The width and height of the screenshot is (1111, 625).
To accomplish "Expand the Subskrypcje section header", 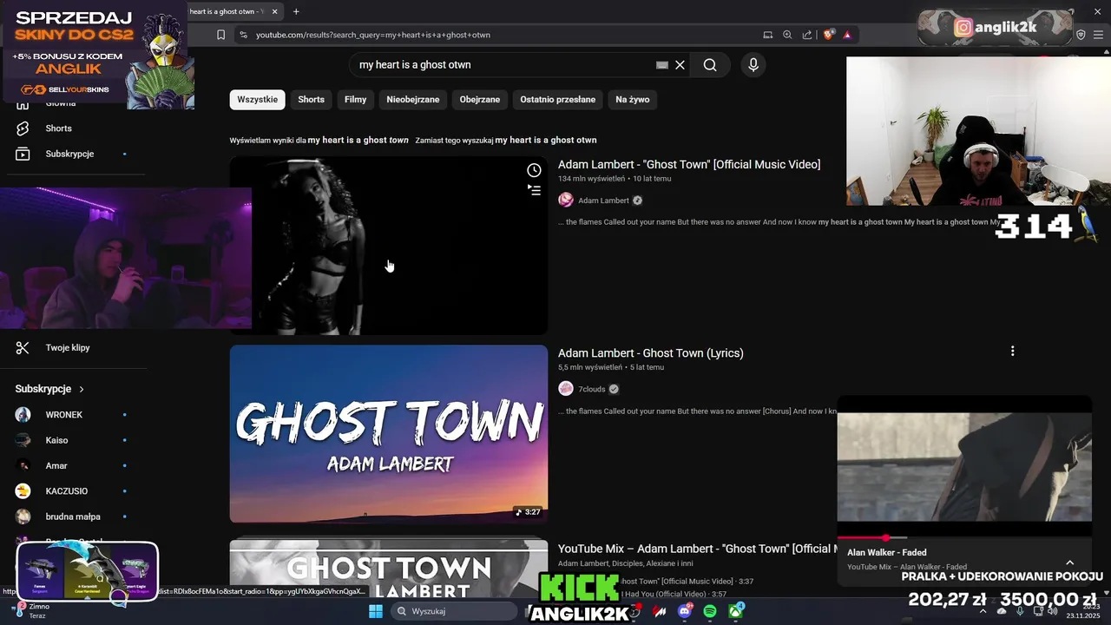I will (49, 389).
